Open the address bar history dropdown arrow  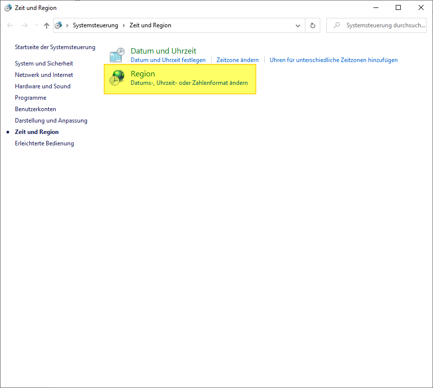(298, 26)
